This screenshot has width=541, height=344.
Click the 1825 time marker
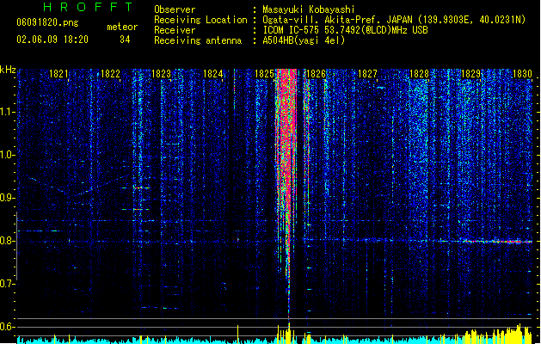coord(264,74)
